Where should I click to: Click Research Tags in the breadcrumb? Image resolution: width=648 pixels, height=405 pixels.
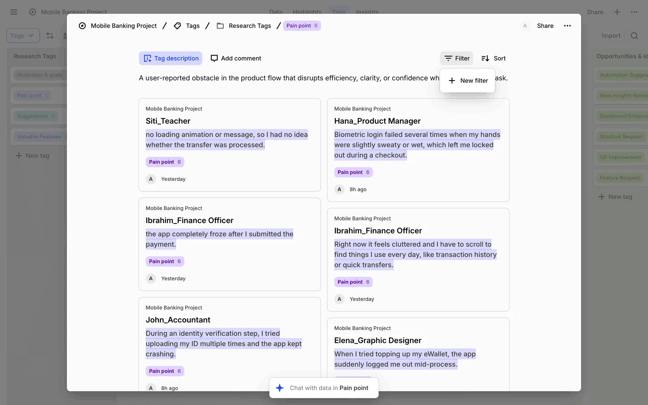(249, 26)
